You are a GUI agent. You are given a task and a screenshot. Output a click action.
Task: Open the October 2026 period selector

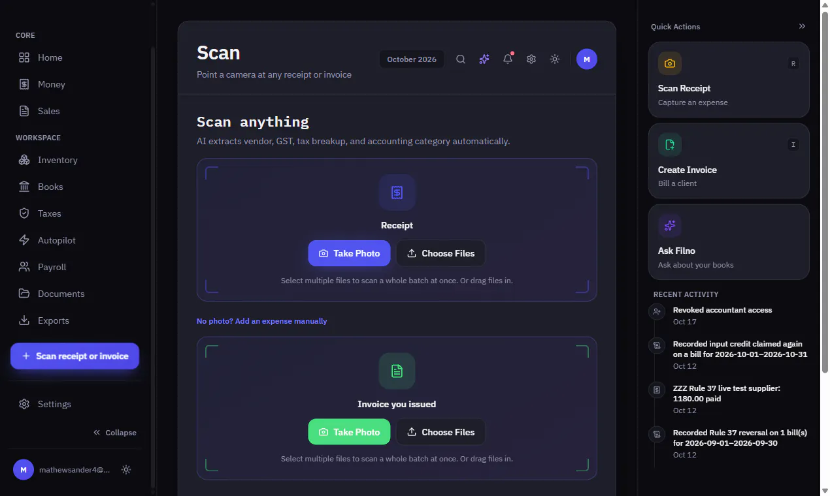[x=412, y=59]
